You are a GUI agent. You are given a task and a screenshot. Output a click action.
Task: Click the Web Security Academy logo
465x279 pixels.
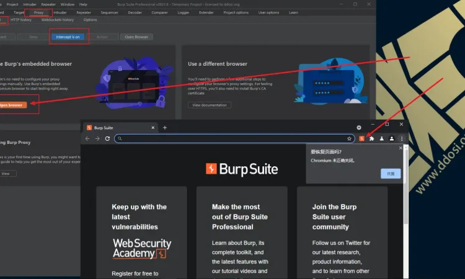point(142,249)
